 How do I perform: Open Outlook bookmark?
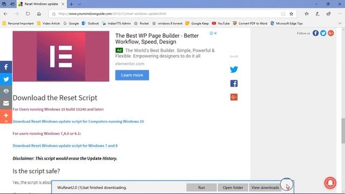pos(91,23)
